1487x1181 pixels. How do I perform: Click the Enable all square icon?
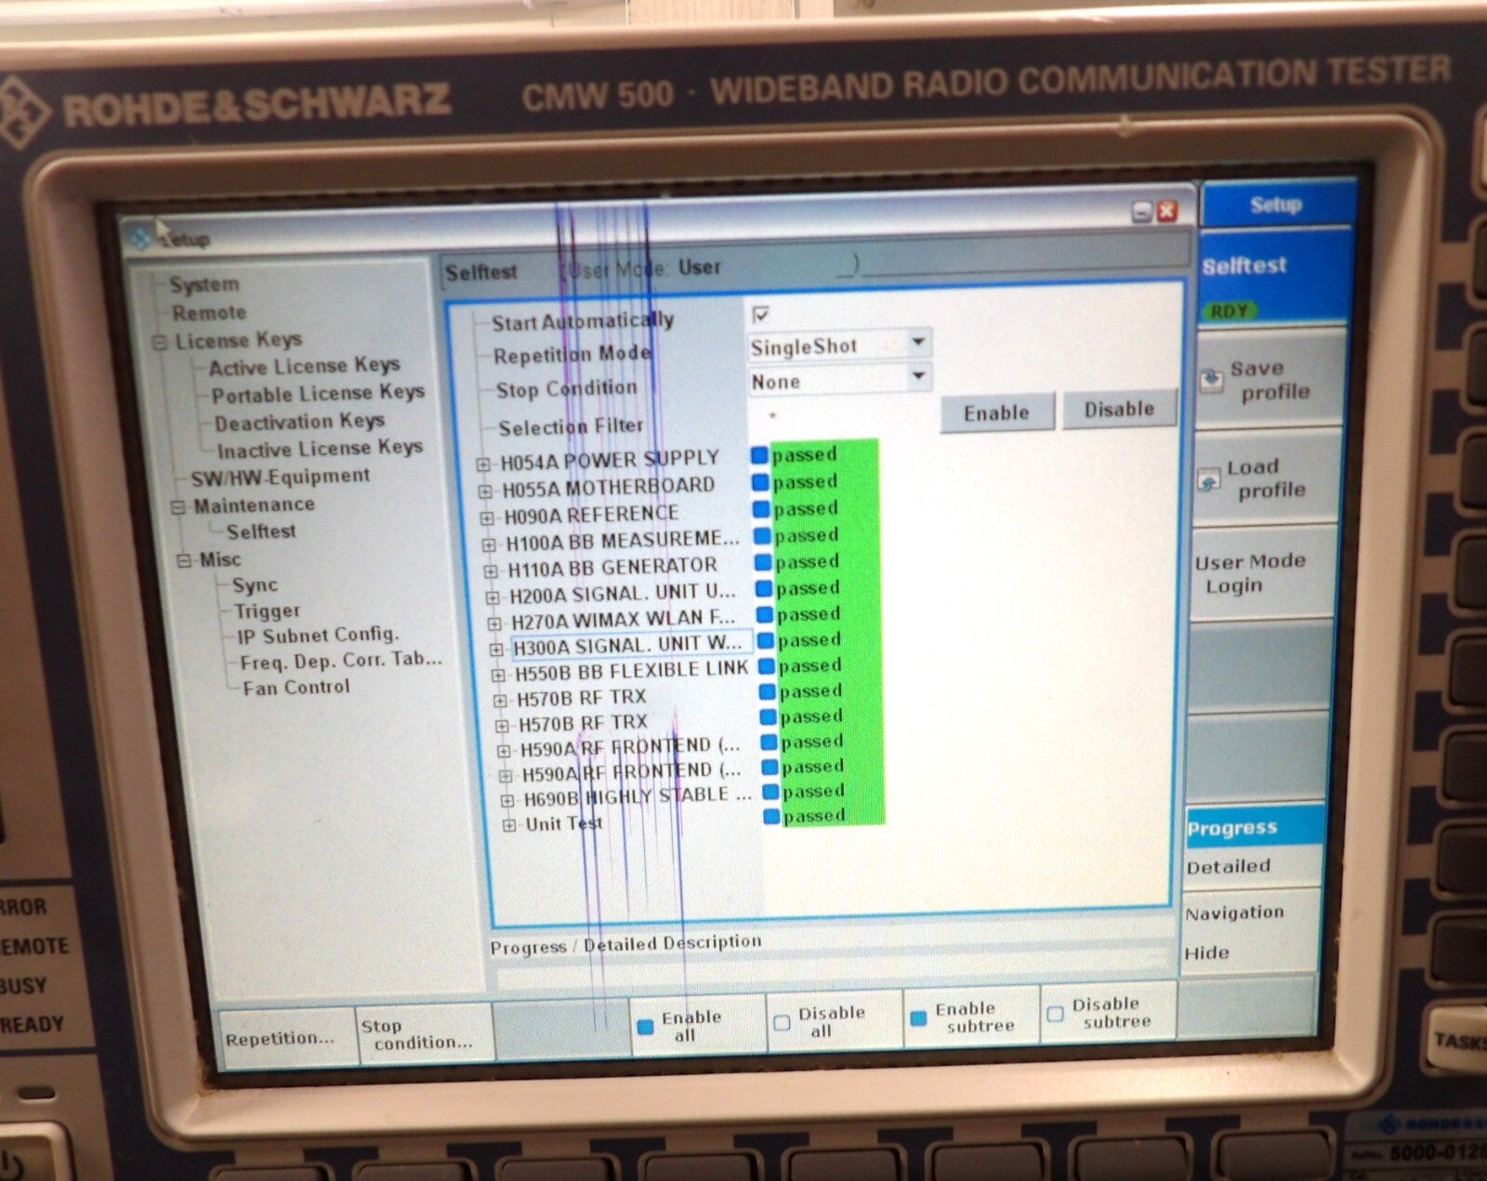coord(645,1027)
